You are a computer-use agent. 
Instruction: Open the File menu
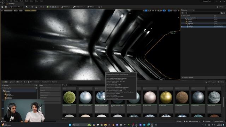coord(7,1)
